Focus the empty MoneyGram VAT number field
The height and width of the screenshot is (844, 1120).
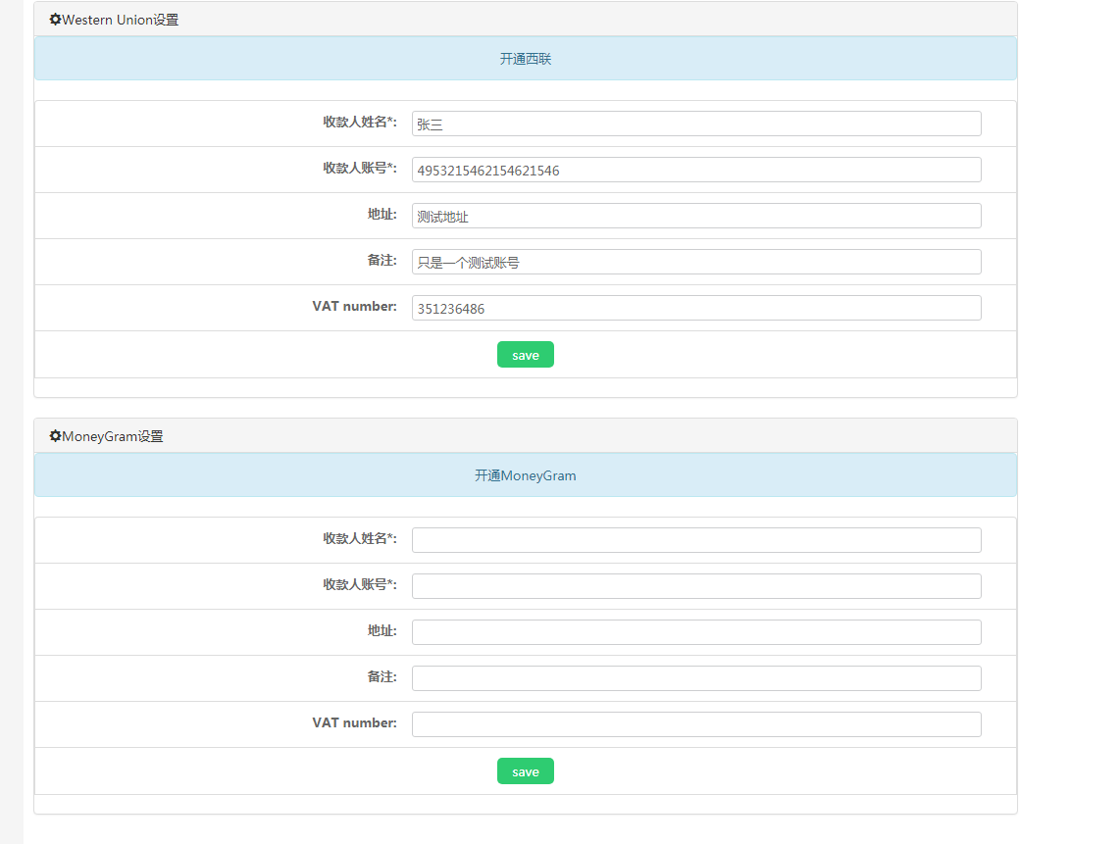(695, 723)
